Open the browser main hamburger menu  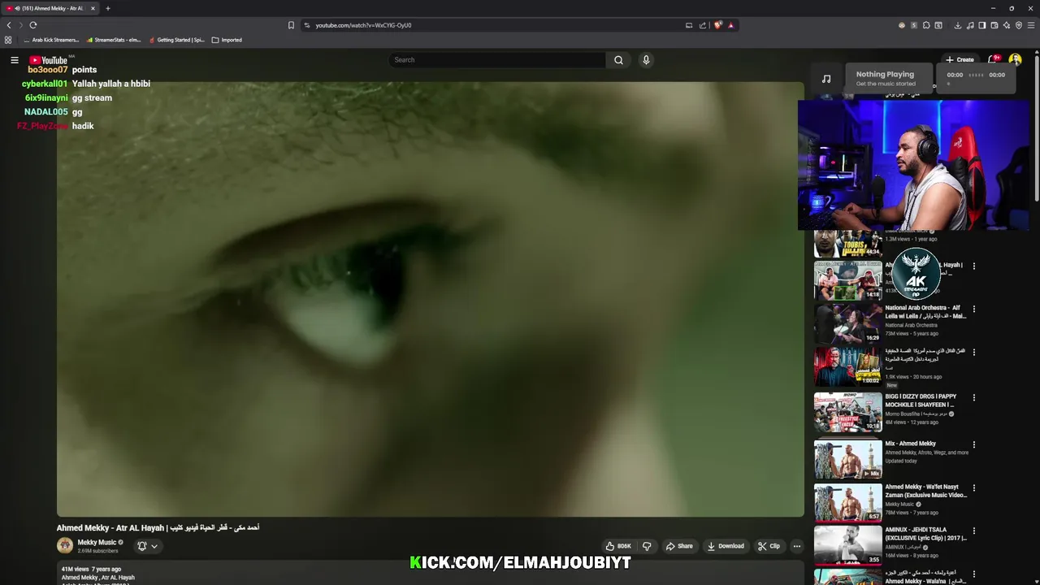[x=1032, y=25]
